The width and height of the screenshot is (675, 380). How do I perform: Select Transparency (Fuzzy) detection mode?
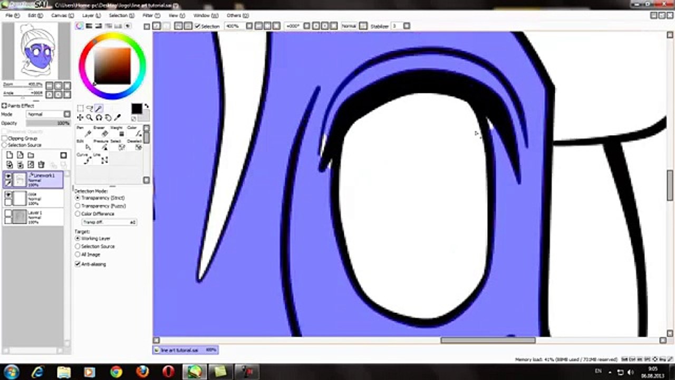coord(78,206)
